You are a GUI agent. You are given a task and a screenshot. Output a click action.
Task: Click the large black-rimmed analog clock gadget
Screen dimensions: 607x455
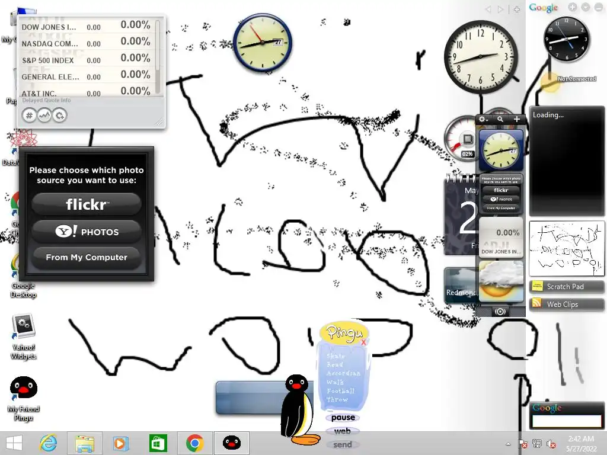pos(480,56)
